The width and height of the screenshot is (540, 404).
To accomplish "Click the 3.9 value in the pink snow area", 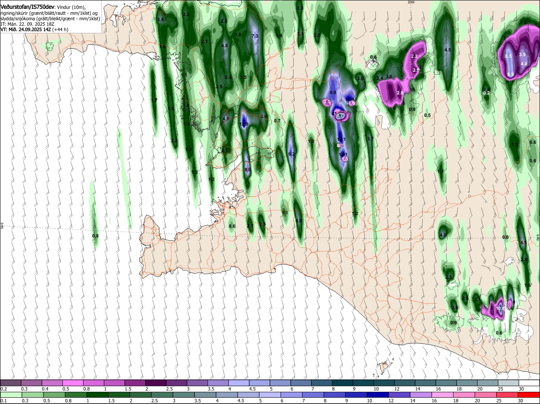I will click(x=522, y=54).
